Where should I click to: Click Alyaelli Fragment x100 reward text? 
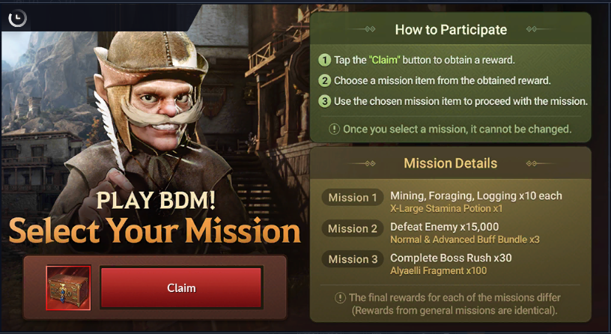tap(438, 270)
